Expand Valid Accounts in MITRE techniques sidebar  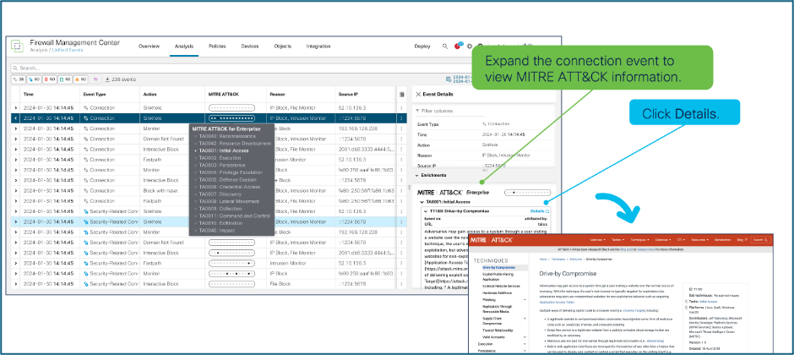[x=524, y=336]
